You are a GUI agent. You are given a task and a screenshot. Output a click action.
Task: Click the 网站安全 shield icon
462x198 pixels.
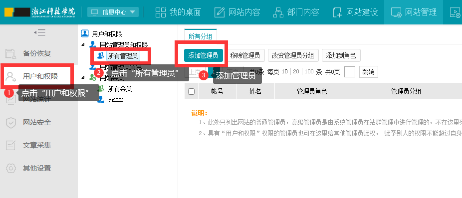[x=11, y=123]
